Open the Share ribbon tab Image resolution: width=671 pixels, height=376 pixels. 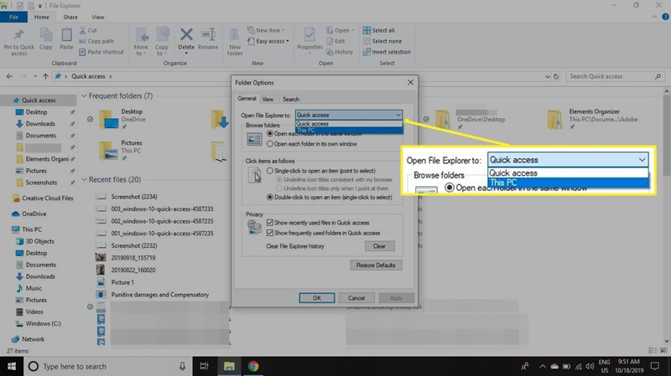coord(70,17)
